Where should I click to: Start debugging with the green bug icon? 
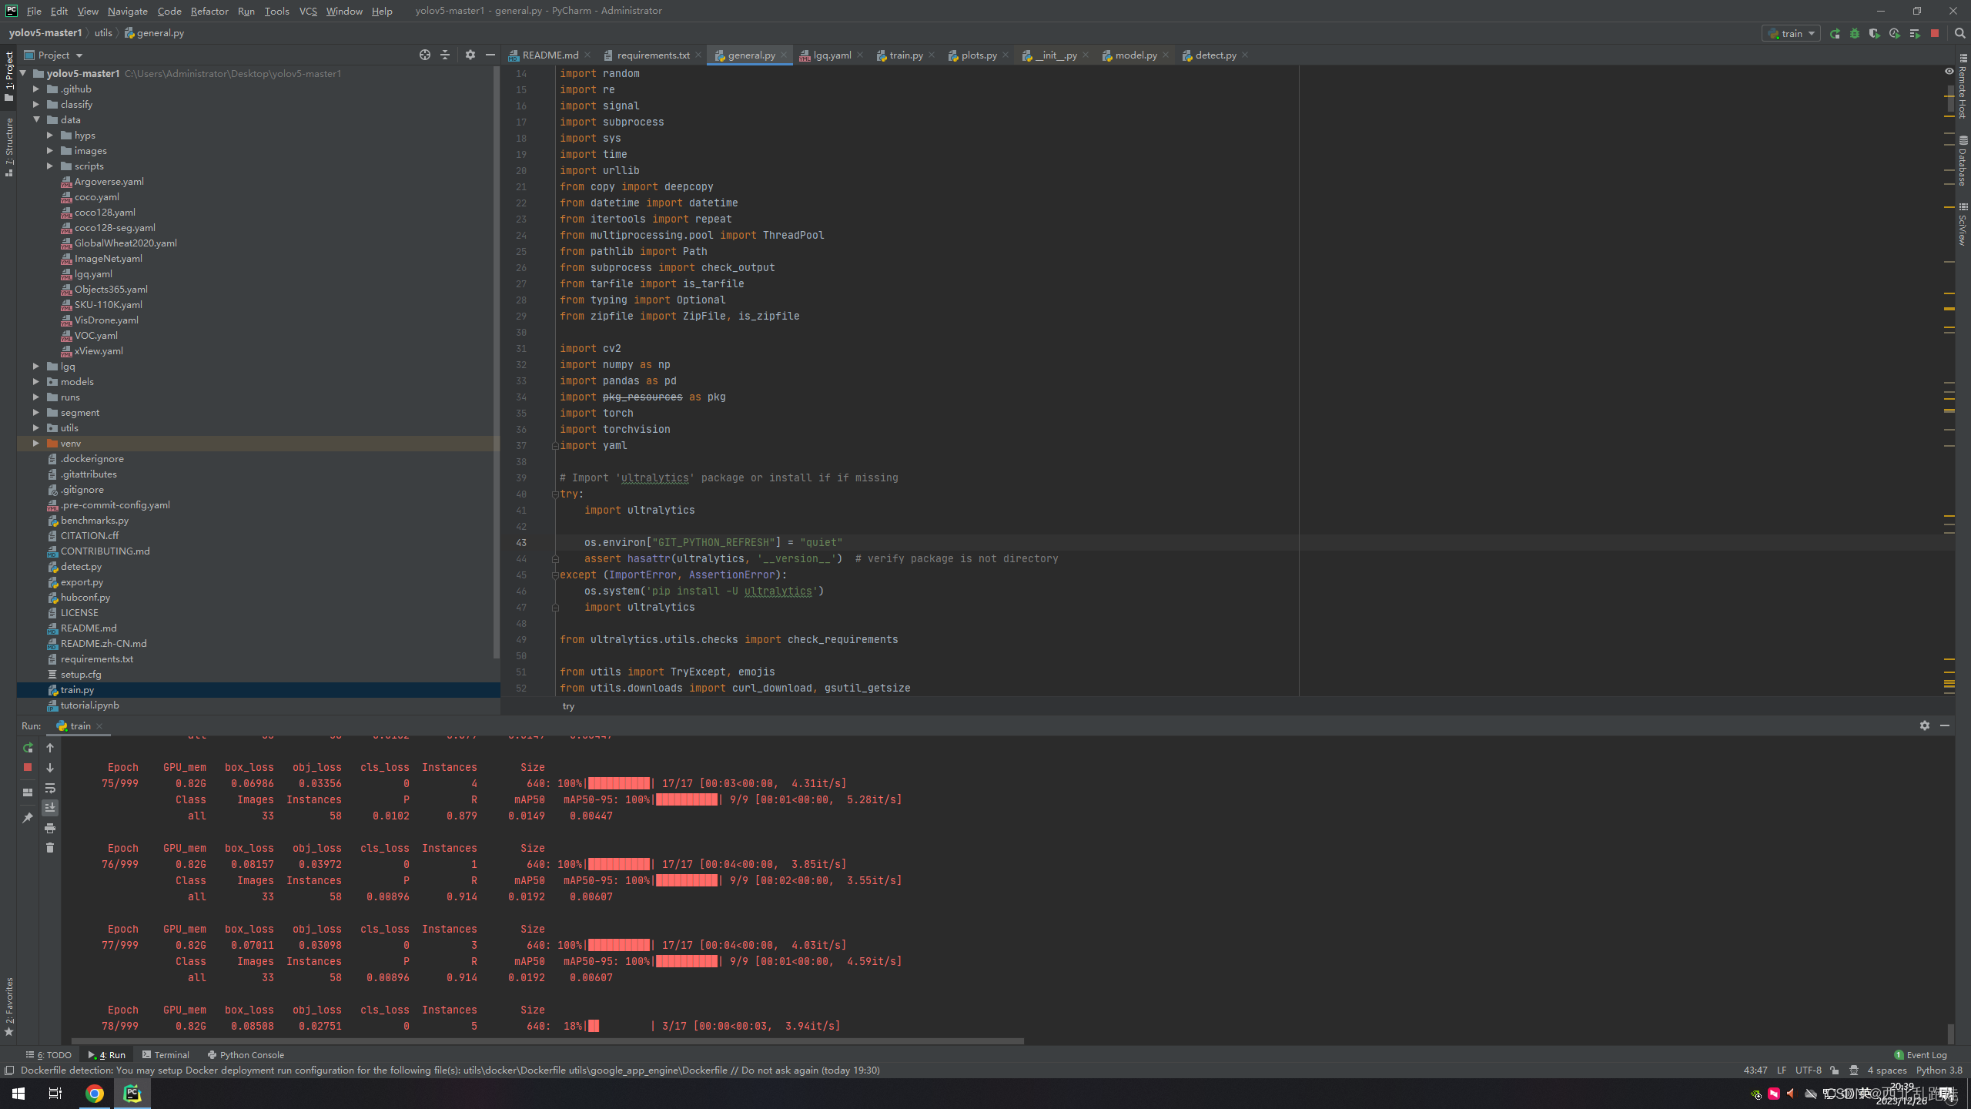[1855, 33]
